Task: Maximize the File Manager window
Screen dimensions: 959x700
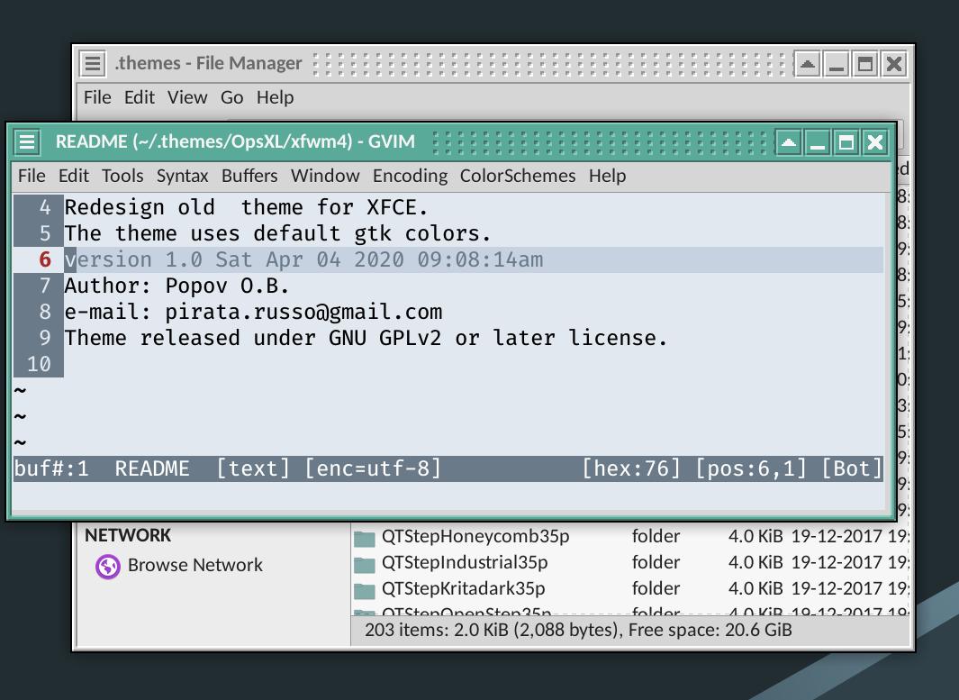Action: (x=864, y=64)
